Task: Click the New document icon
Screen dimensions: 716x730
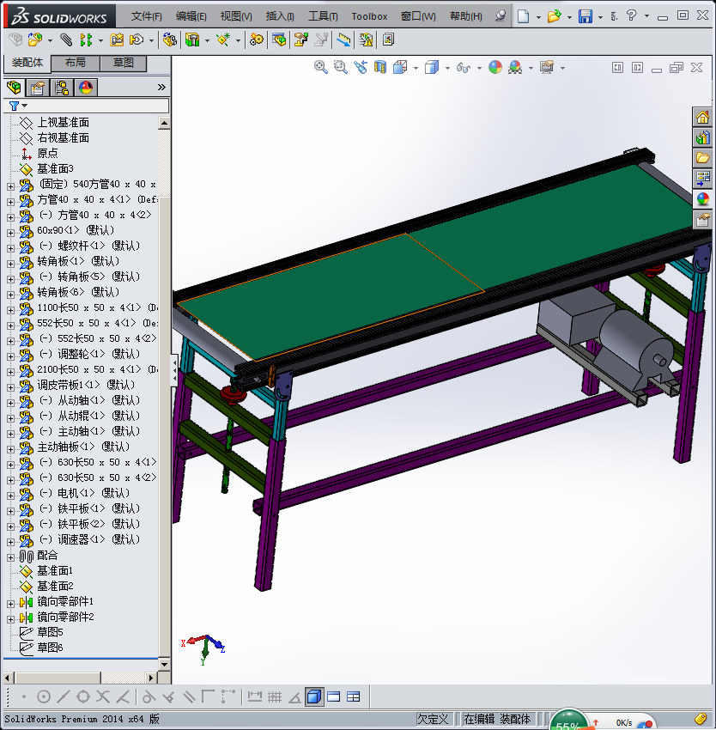Action: 524,16
